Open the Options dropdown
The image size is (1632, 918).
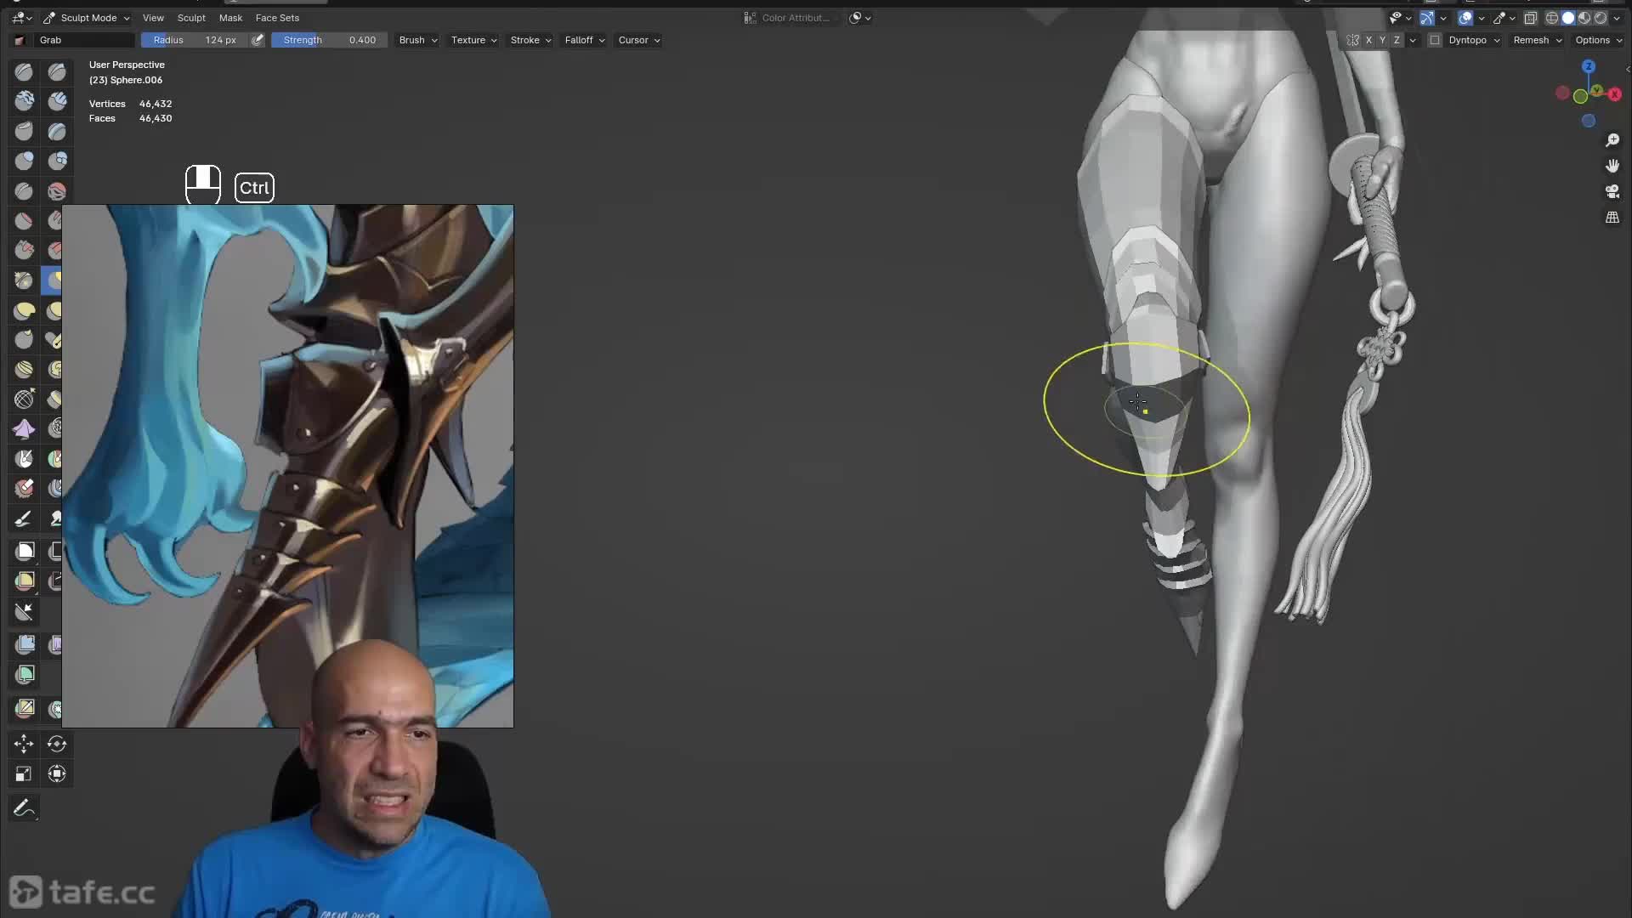(1598, 40)
